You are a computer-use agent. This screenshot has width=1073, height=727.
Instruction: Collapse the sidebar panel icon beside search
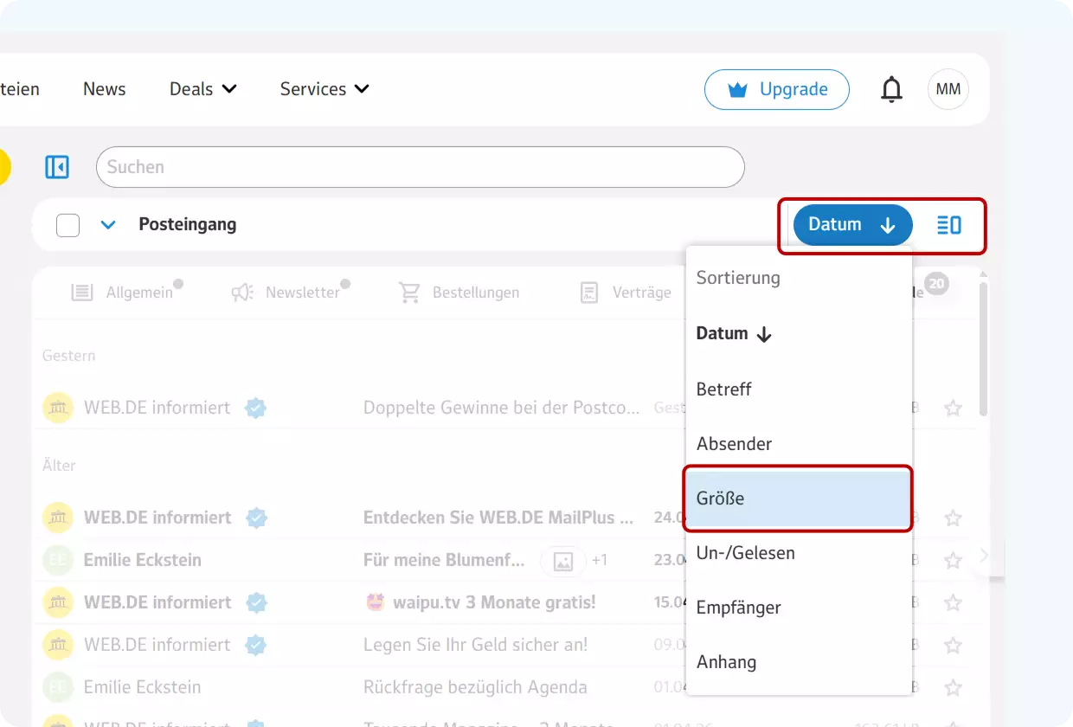click(56, 166)
